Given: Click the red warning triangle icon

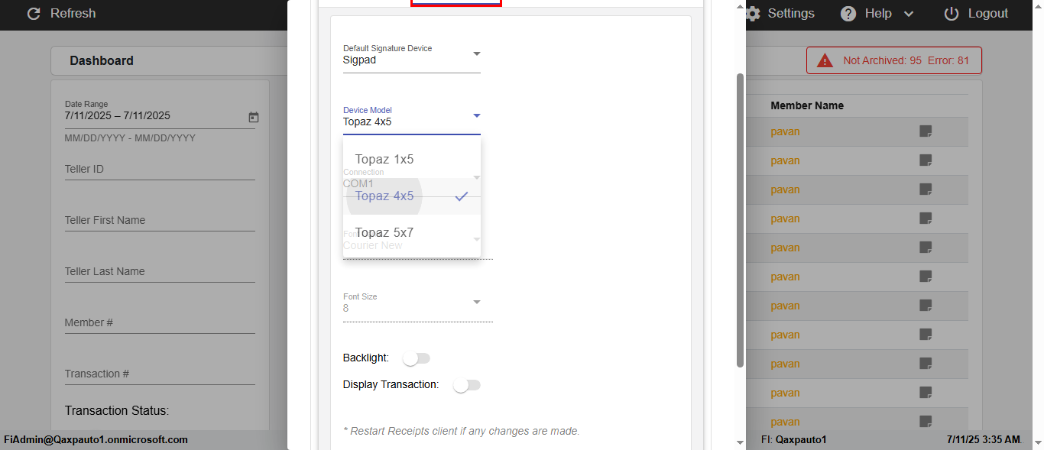Looking at the screenshot, I should (825, 60).
